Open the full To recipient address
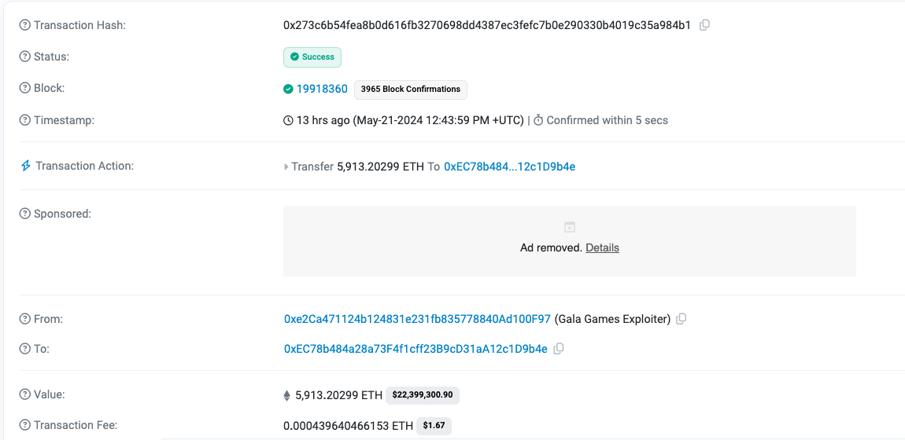The width and height of the screenshot is (905, 440). click(x=416, y=349)
